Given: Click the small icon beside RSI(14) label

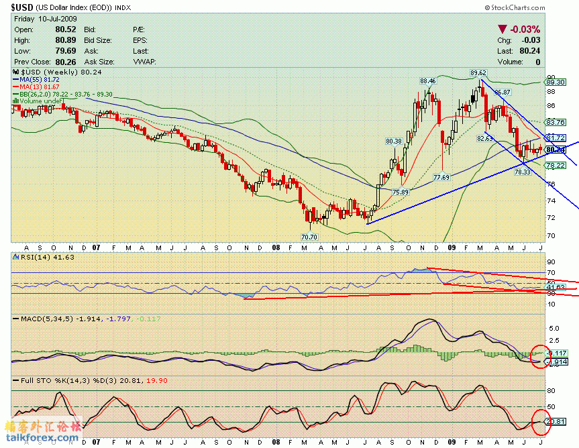Looking at the screenshot, I should pyautogui.click(x=16, y=257).
